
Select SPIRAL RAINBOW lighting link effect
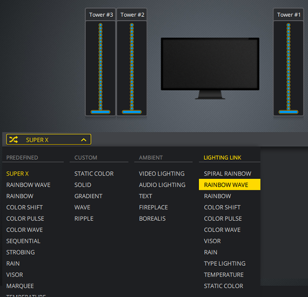pos(227,174)
